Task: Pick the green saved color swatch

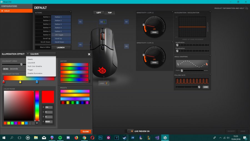Action: pos(12,123)
